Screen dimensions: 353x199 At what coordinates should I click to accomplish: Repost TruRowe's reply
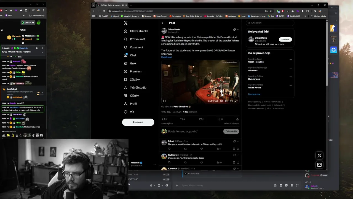185,163
